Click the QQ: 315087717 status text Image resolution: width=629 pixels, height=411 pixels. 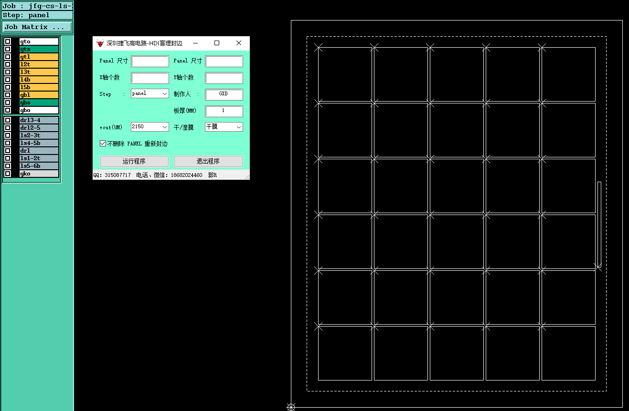[112, 175]
